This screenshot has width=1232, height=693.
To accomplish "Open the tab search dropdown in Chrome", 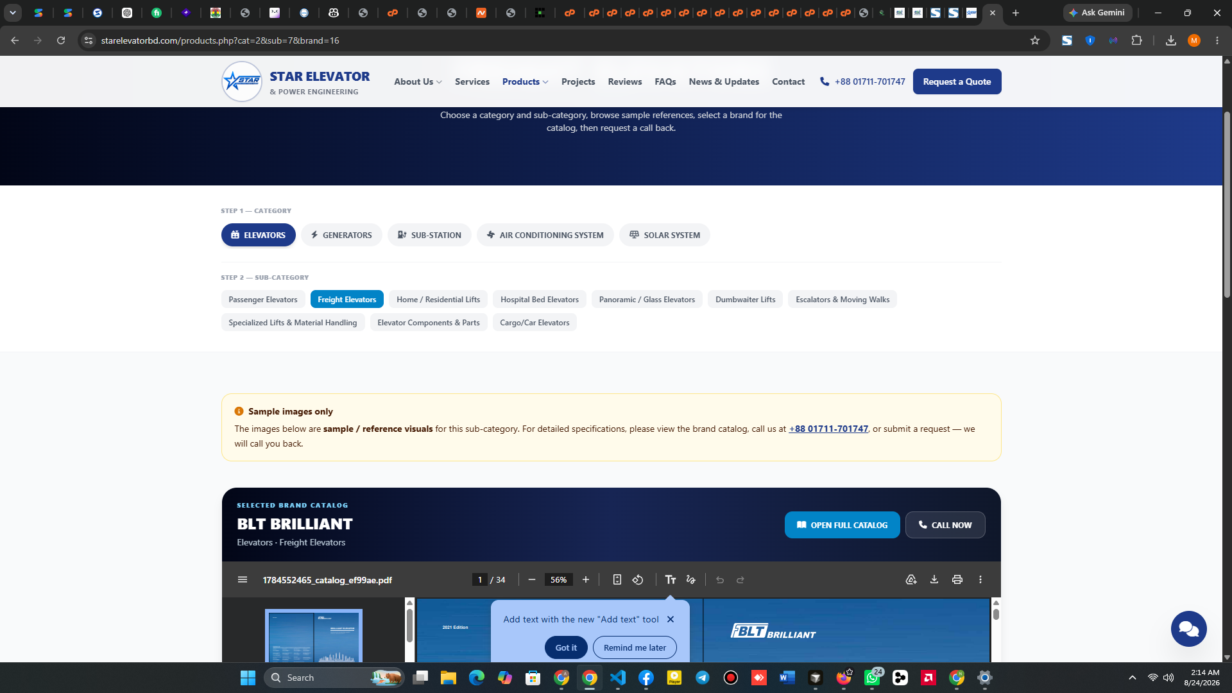I will (13, 13).
